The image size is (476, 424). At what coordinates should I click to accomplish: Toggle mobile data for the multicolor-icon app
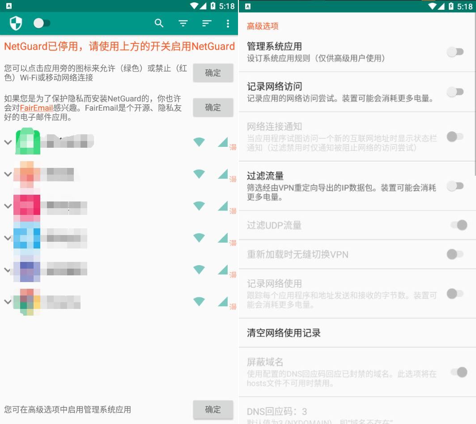click(x=223, y=301)
